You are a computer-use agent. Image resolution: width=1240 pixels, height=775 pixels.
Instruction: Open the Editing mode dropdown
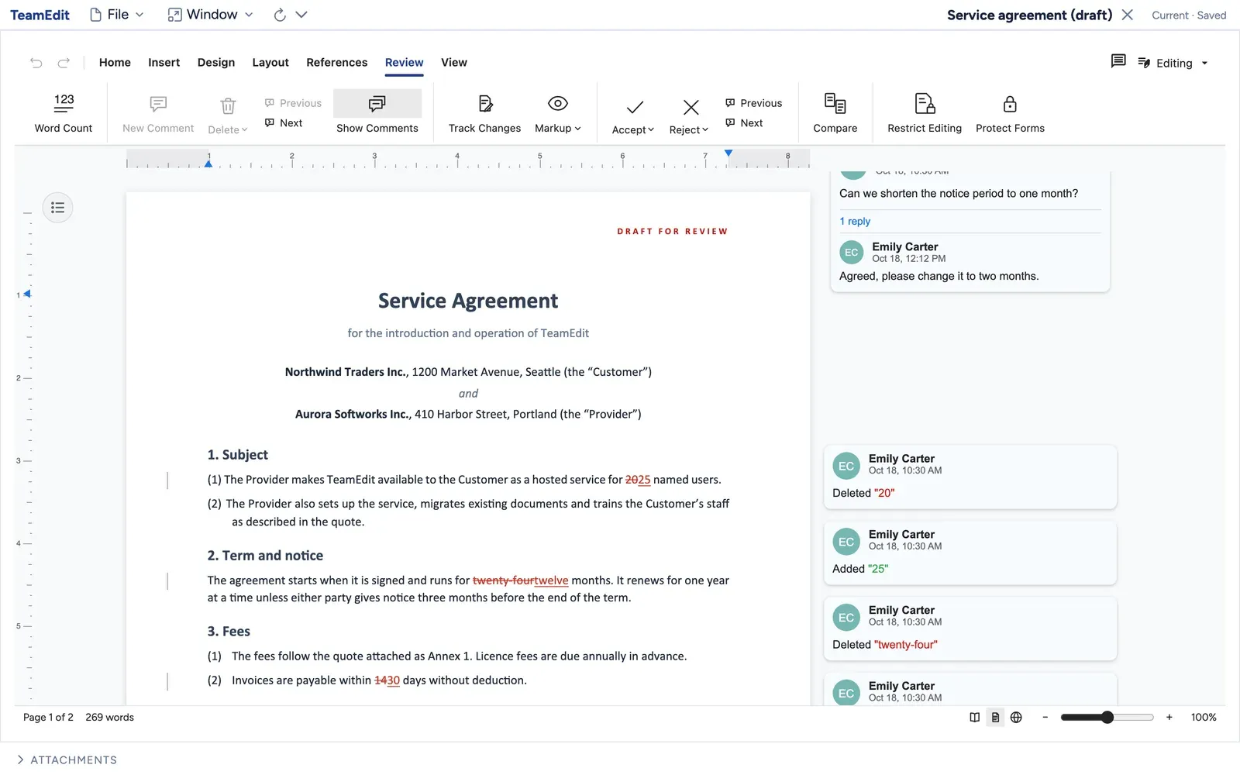coord(1173,64)
